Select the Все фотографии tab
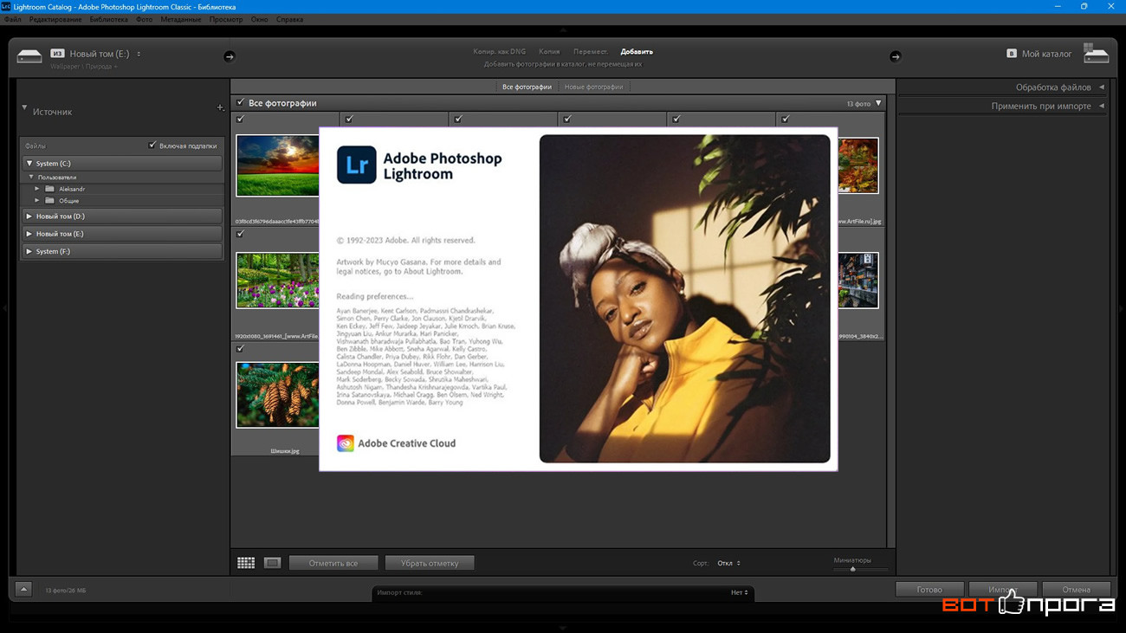The image size is (1126, 633). [x=527, y=87]
